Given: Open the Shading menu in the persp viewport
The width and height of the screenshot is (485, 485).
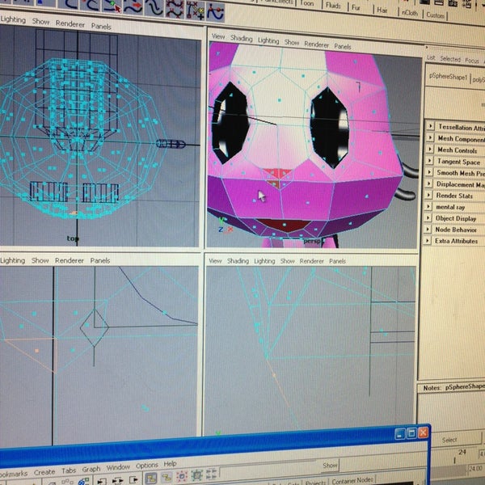Looking at the screenshot, I should click(241, 38).
